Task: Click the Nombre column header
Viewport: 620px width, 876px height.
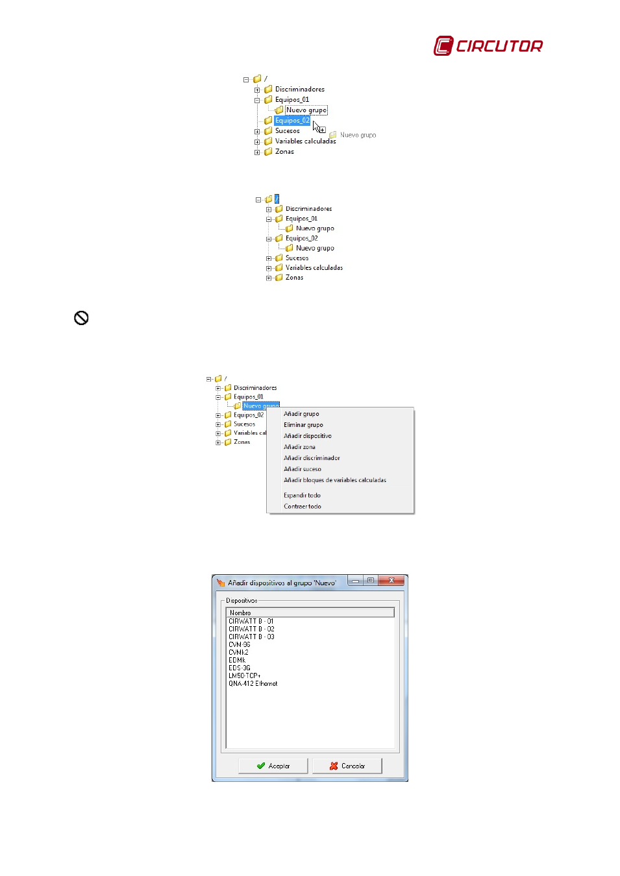Action: point(310,613)
